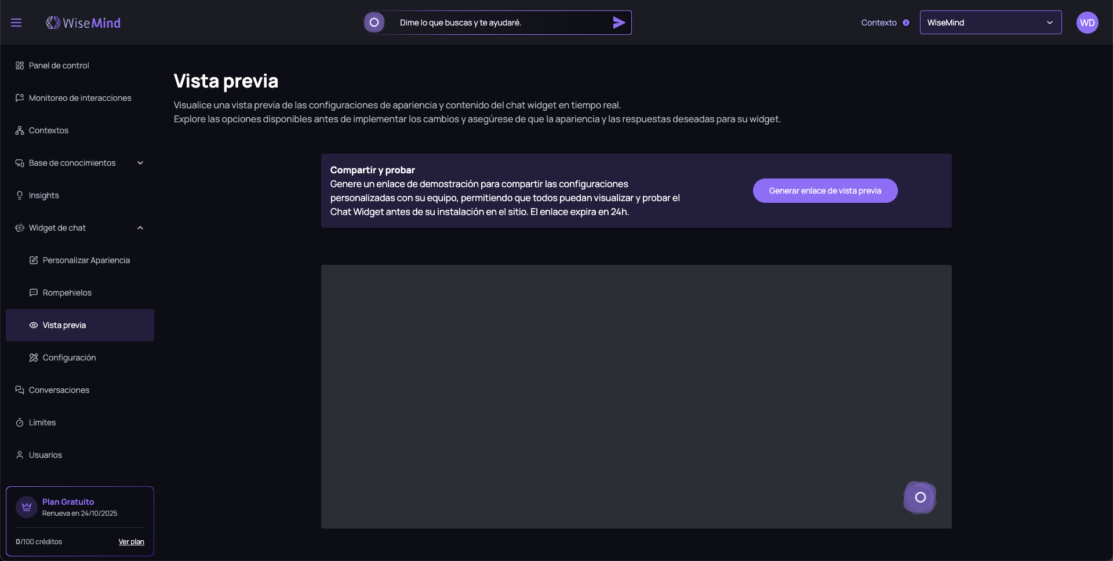This screenshot has width=1113, height=561.
Task: Click Generar enlace de vista previa
Action: point(825,191)
